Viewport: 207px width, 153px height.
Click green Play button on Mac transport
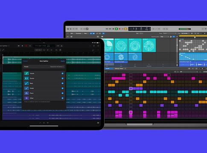pyautogui.click(x=117, y=29)
